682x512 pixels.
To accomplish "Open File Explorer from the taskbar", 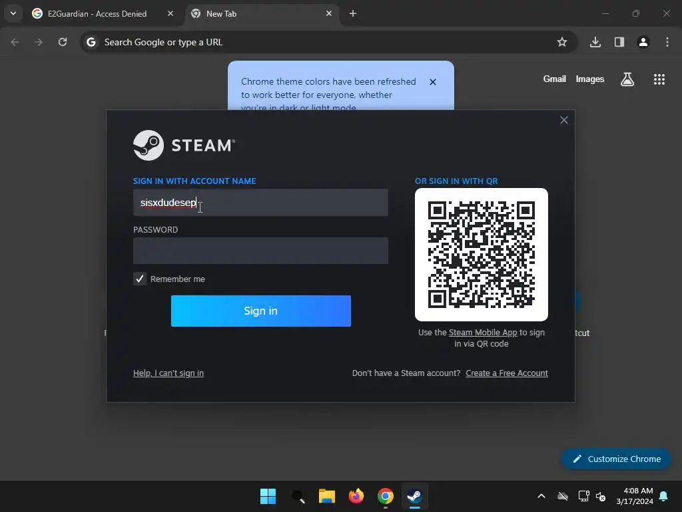I will pyautogui.click(x=326, y=496).
